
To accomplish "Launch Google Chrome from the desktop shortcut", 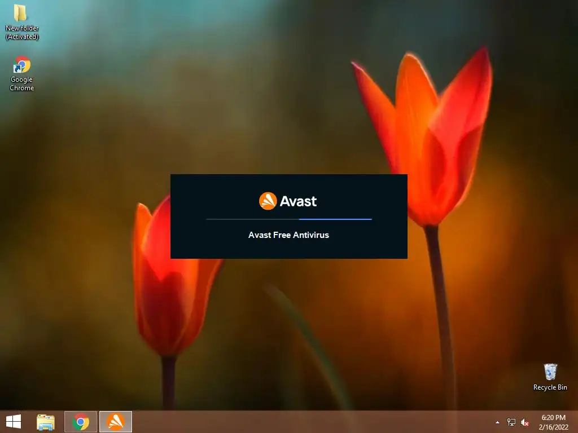I will click(x=22, y=73).
